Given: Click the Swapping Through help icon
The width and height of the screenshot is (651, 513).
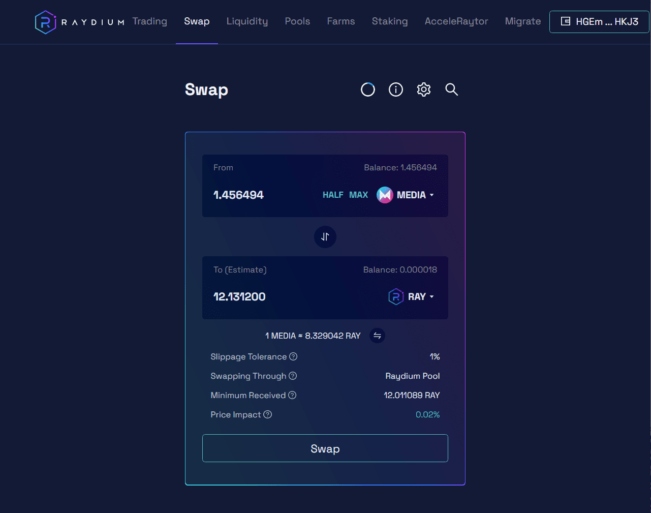Looking at the screenshot, I should (293, 376).
